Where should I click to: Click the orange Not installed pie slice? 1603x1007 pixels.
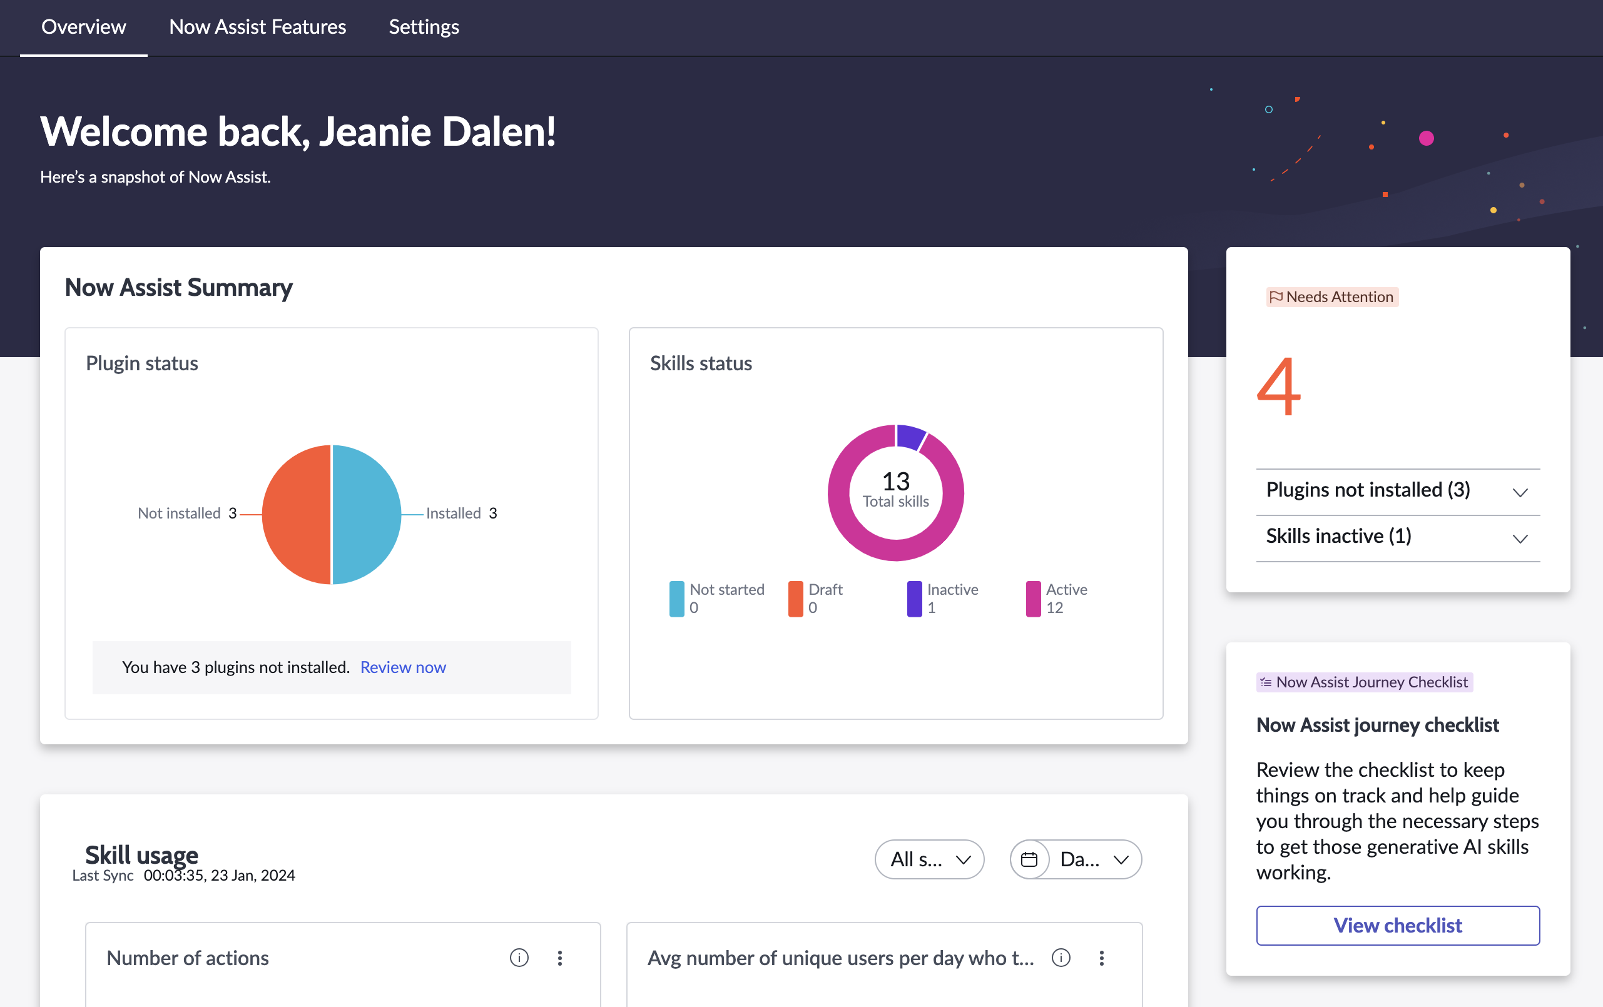click(296, 515)
